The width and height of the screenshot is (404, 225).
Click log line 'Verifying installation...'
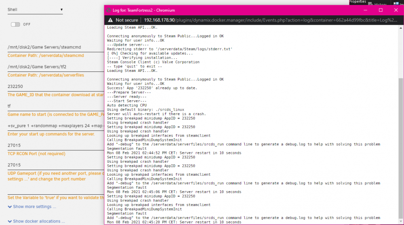(142, 58)
